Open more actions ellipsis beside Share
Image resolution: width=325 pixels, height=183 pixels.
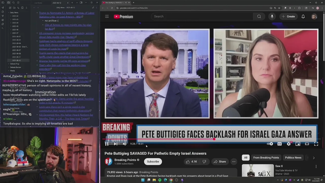point(234,162)
